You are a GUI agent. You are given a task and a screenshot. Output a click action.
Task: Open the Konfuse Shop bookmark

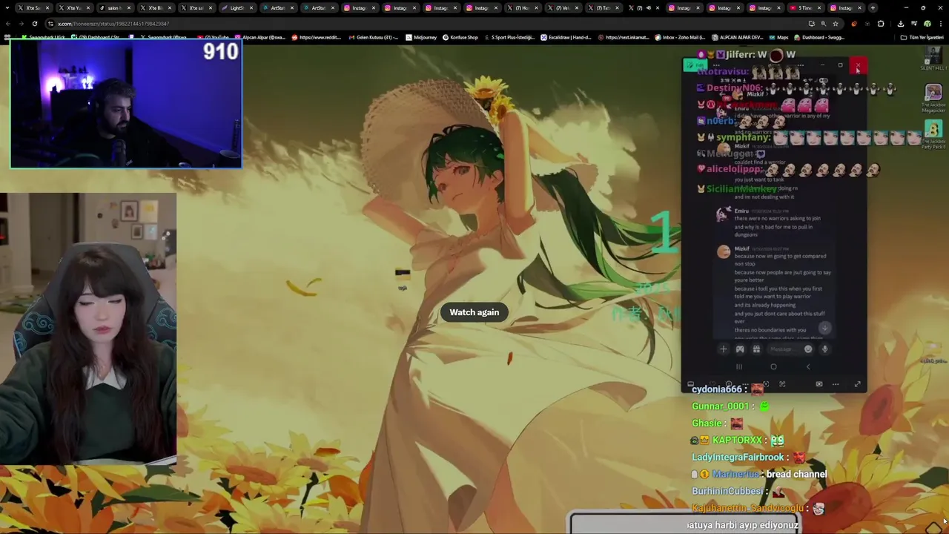[460, 37]
